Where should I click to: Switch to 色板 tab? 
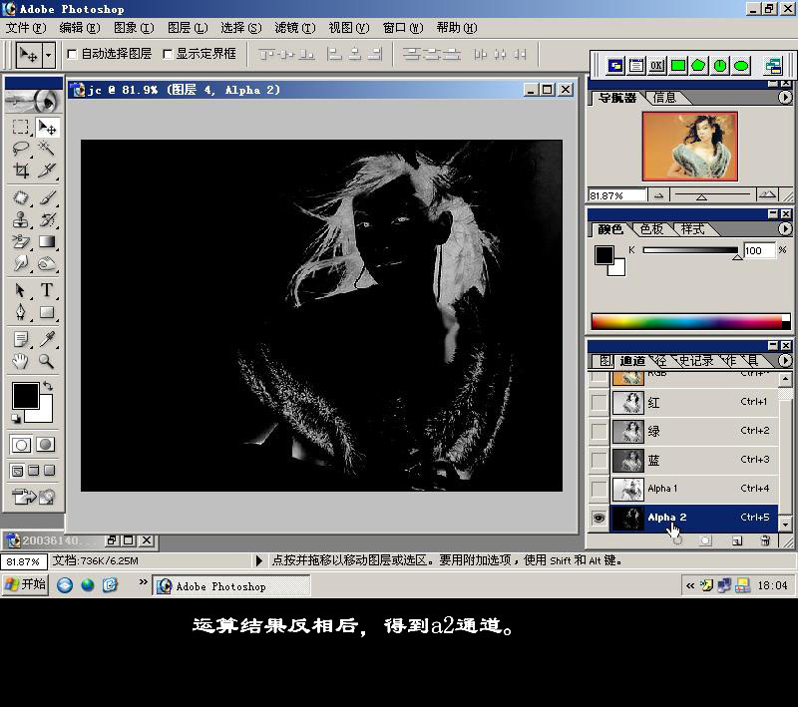pos(651,229)
